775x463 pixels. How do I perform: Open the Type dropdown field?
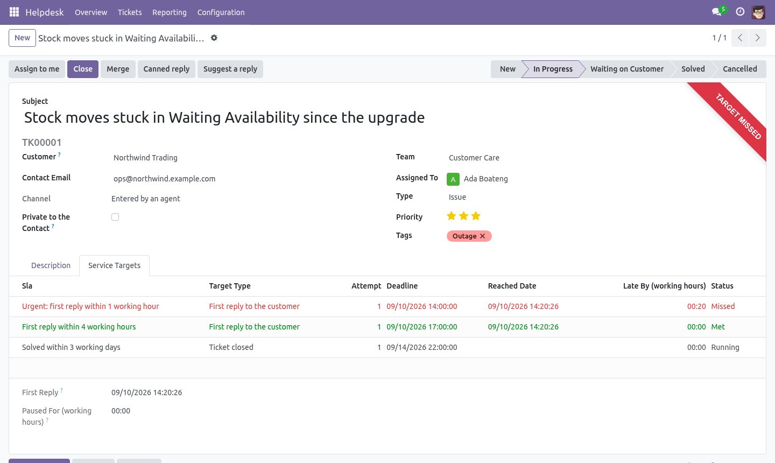[x=601, y=197]
